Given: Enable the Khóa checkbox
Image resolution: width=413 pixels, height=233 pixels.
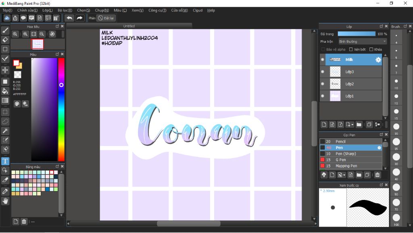Looking at the screenshot, I should click(x=371, y=49).
